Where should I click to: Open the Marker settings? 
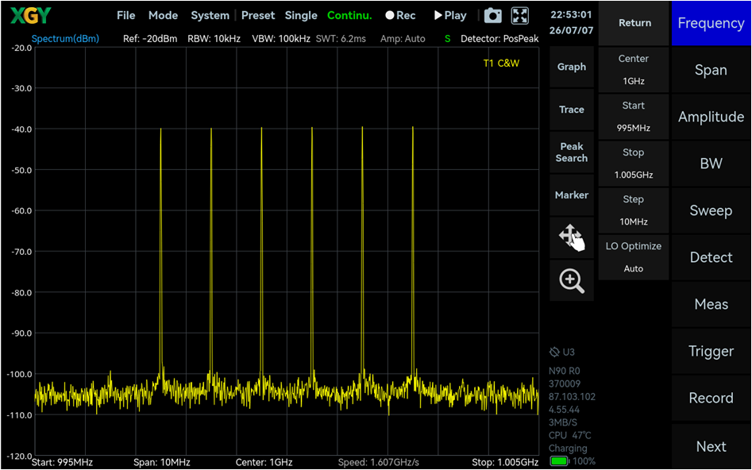point(572,195)
